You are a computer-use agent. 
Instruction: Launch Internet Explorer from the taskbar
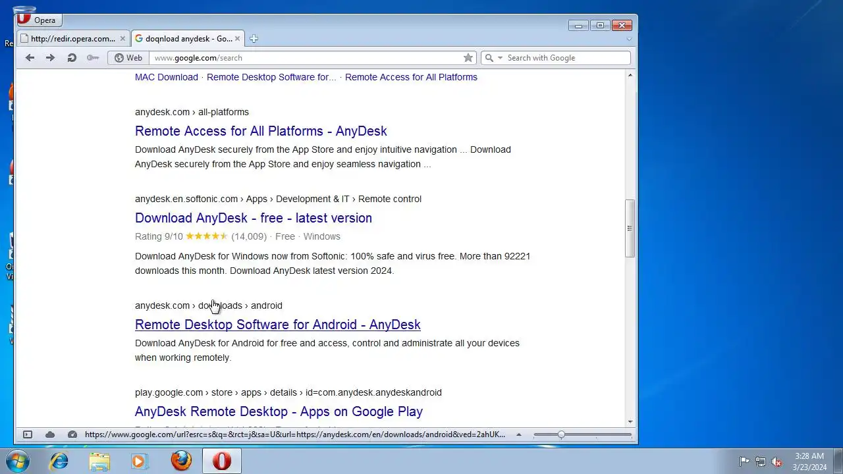pyautogui.click(x=59, y=461)
